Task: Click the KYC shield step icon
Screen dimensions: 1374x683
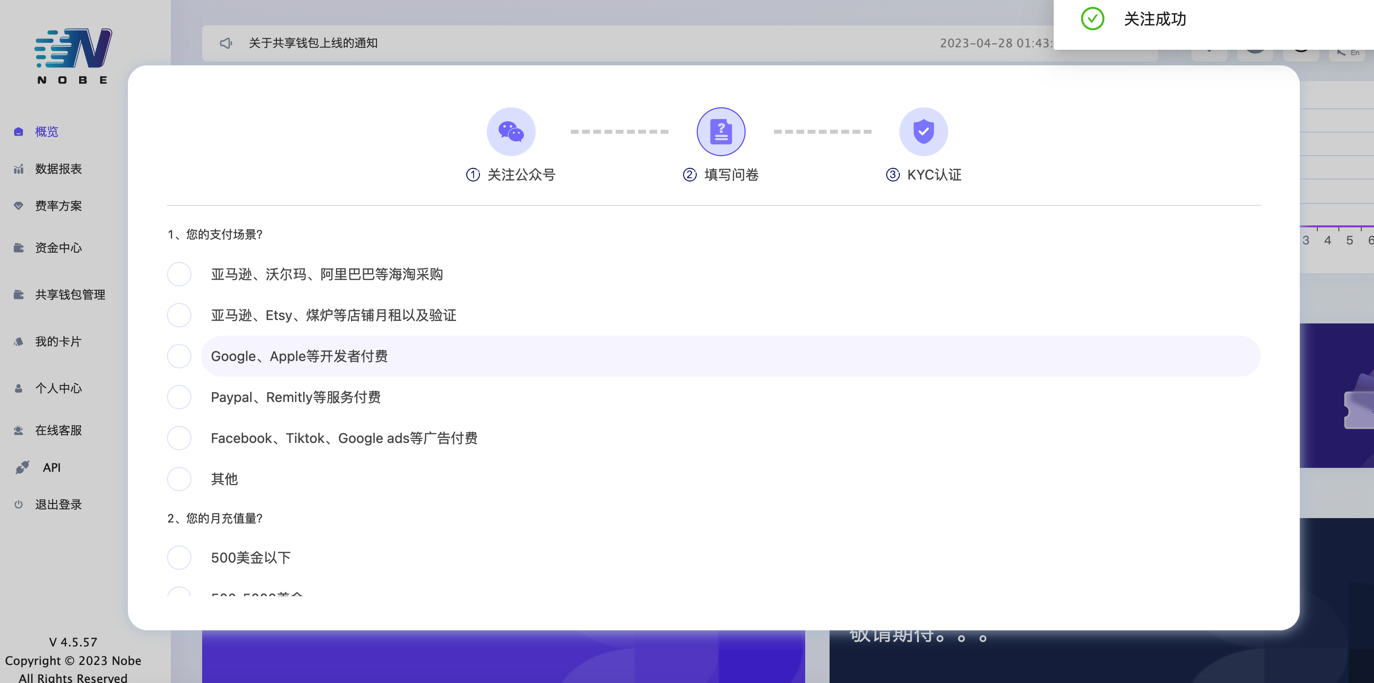Action: [923, 132]
